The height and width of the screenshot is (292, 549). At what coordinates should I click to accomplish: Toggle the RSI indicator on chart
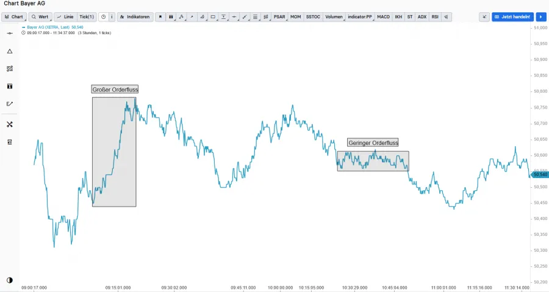click(x=435, y=17)
